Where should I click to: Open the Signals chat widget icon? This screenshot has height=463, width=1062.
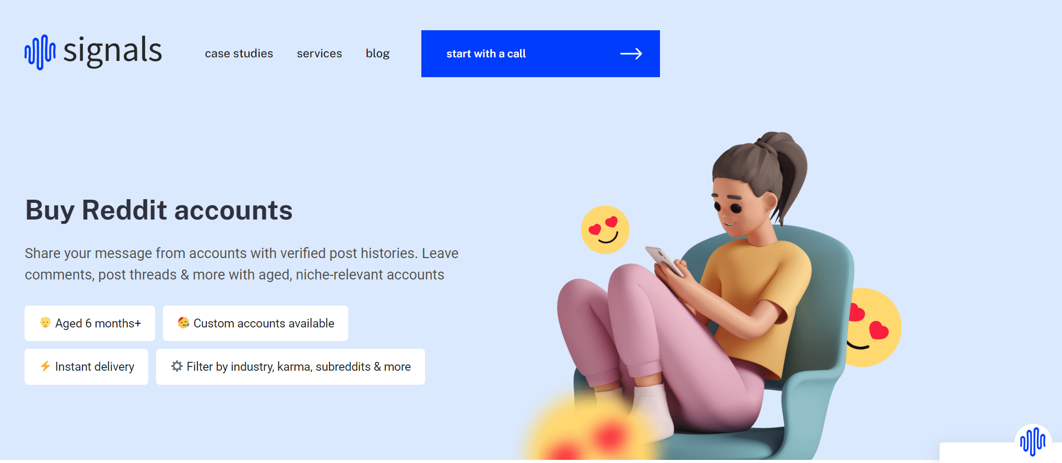point(1033,442)
